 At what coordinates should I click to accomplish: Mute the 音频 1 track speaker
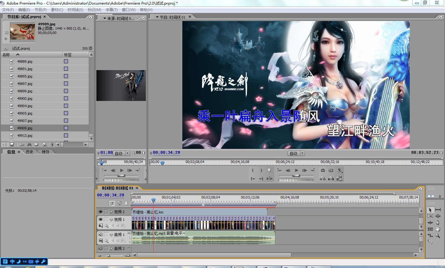tap(100, 235)
